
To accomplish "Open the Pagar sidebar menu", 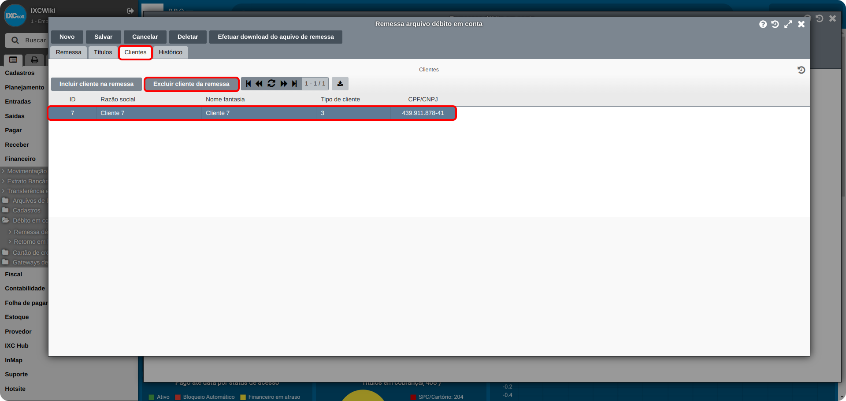I will pyautogui.click(x=13, y=130).
